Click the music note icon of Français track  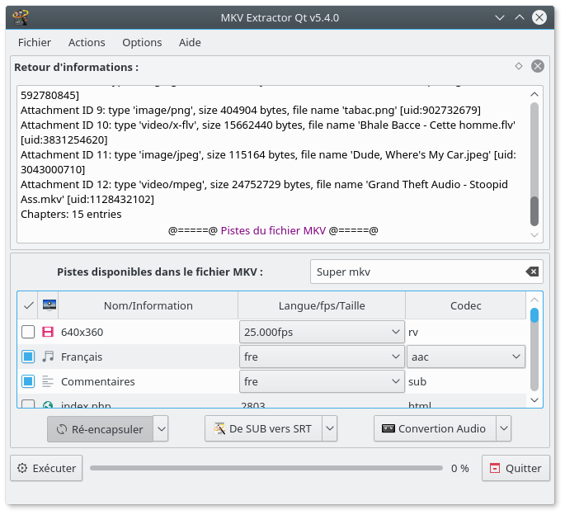48,357
